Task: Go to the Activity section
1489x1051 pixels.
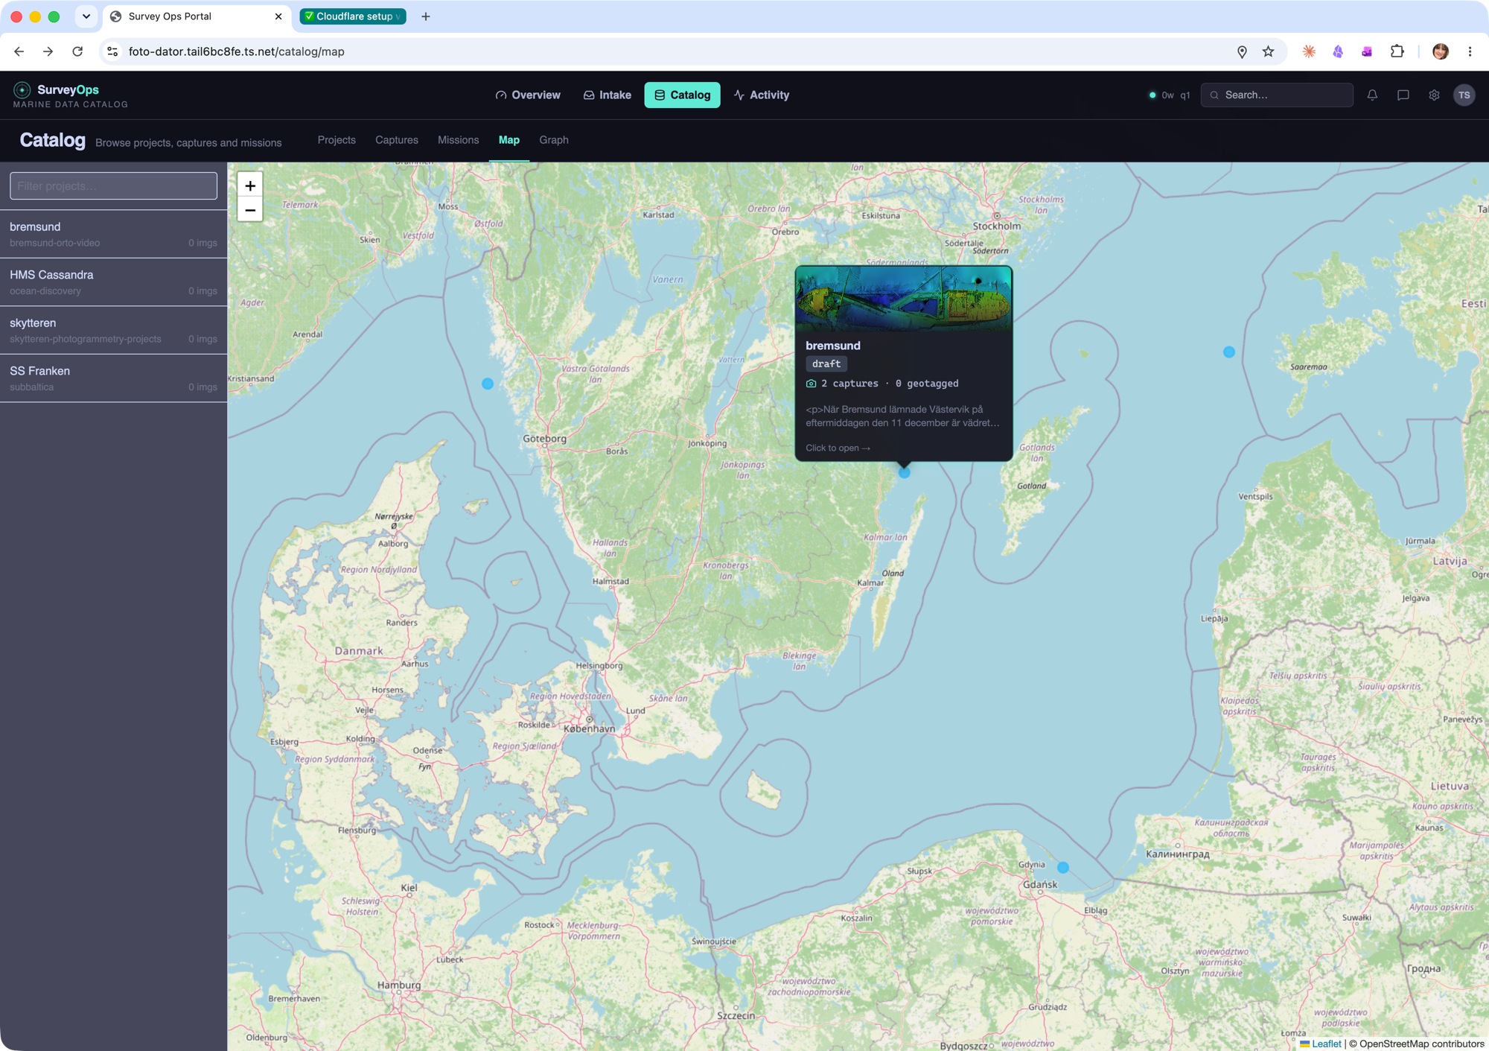Action: click(x=761, y=95)
